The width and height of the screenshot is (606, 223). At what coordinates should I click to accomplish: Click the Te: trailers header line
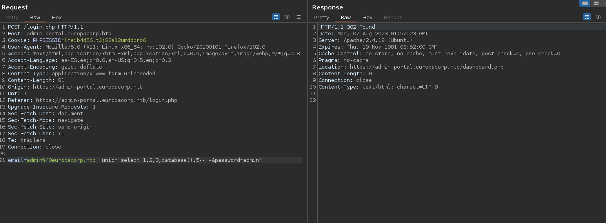[x=27, y=140]
